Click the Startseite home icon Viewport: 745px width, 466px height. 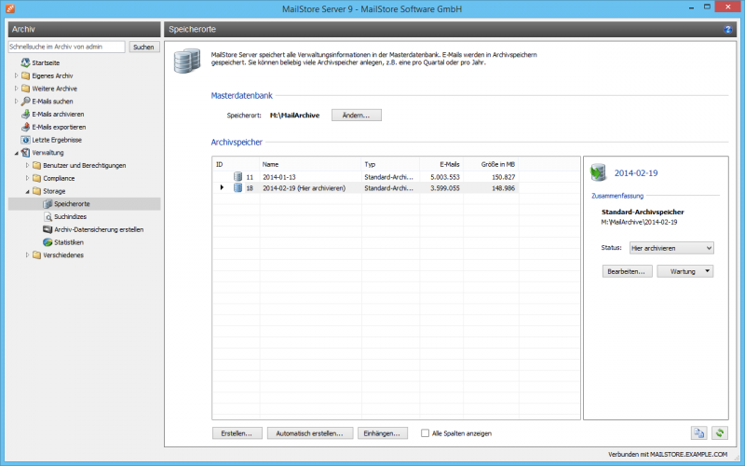click(x=25, y=62)
